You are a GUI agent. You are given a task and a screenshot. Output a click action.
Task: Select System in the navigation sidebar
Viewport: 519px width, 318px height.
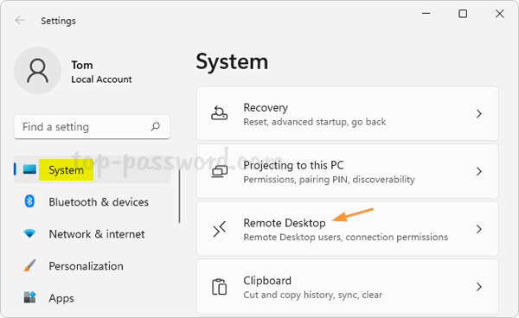92,169
